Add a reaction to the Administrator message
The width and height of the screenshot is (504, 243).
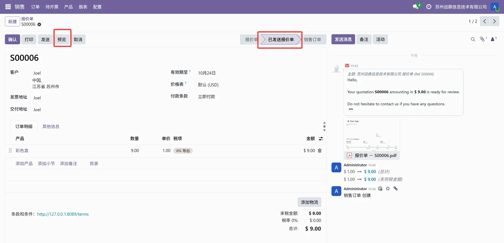pyautogui.click(x=380, y=189)
